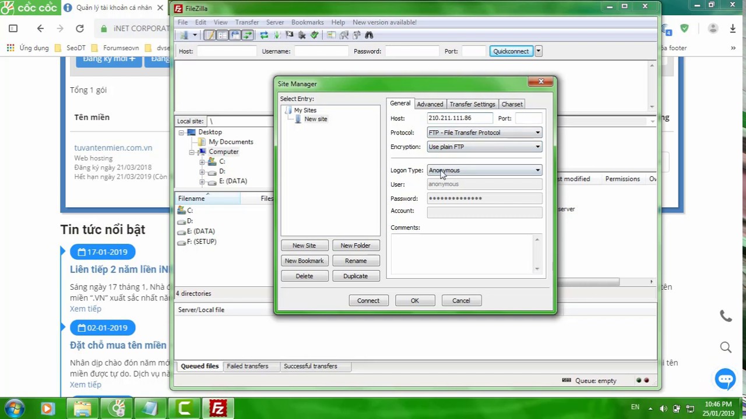Image resolution: width=746 pixels, height=419 pixels.
Task: Click Filename column header in local list
Action: (x=208, y=198)
